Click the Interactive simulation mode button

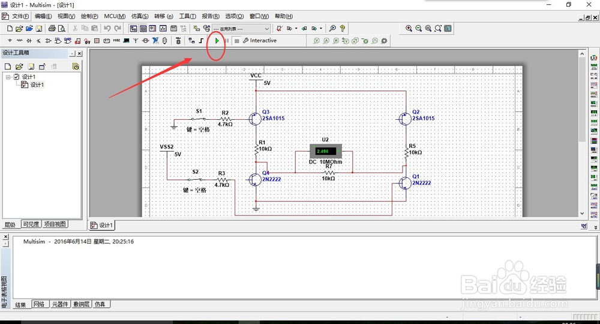click(260, 41)
